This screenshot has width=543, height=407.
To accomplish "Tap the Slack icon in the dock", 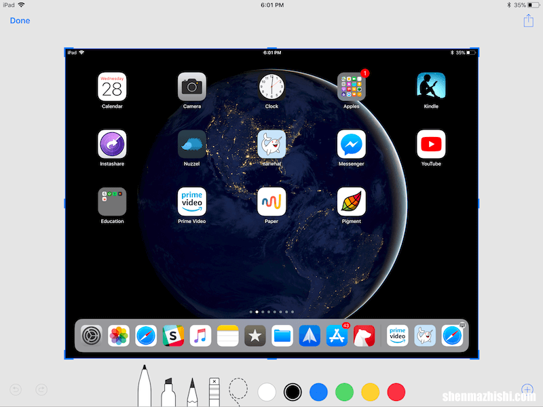I will (173, 336).
